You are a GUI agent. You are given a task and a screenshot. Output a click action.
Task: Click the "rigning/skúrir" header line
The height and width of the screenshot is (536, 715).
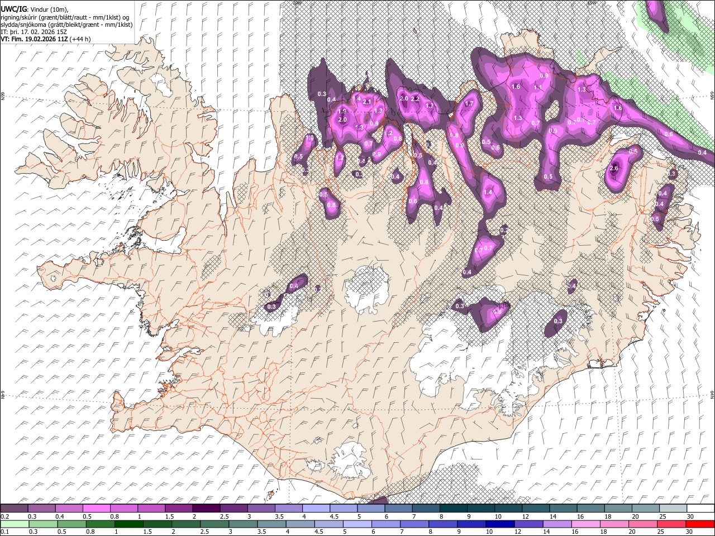[x=65, y=17]
